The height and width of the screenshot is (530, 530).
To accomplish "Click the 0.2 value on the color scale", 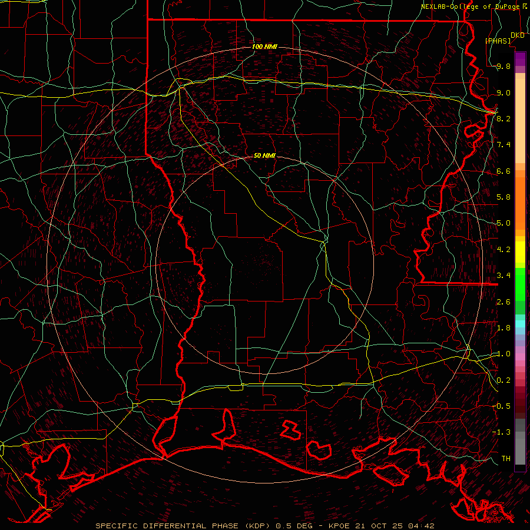I will point(503,380).
